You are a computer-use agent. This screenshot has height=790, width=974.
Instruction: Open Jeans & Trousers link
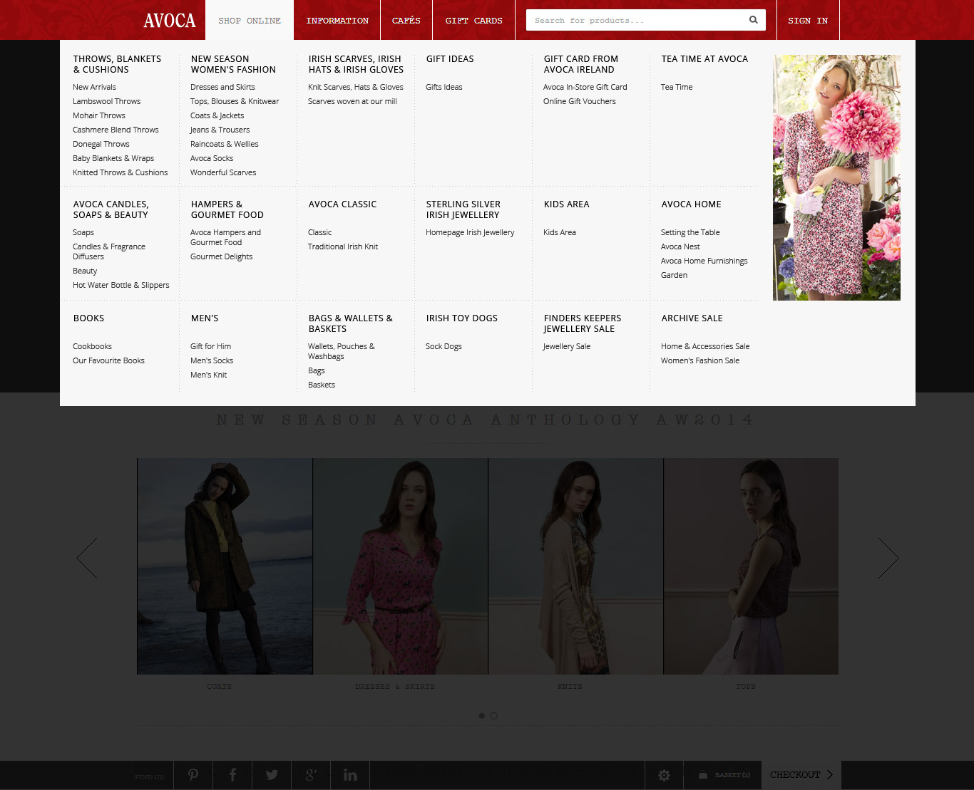(x=220, y=130)
